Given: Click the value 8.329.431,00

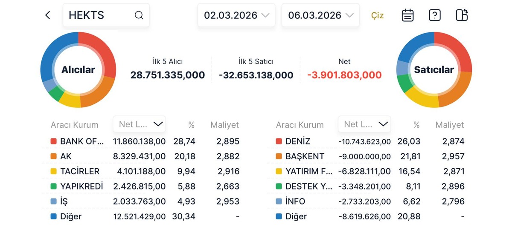Looking at the screenshot, I should point(139,156).
